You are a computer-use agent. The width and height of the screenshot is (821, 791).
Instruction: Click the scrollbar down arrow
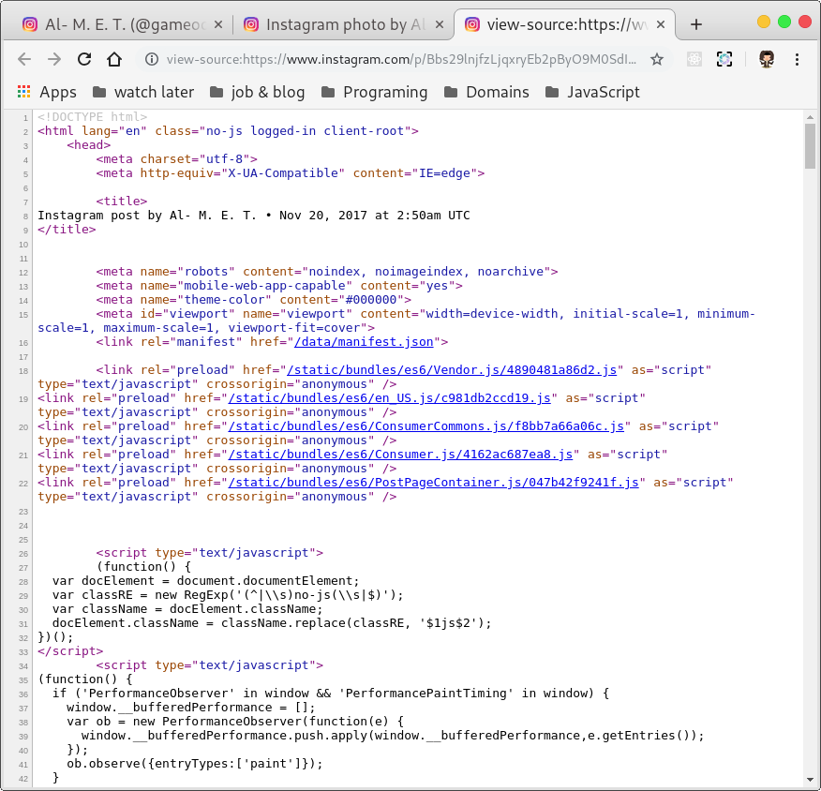tap(810, 780)
